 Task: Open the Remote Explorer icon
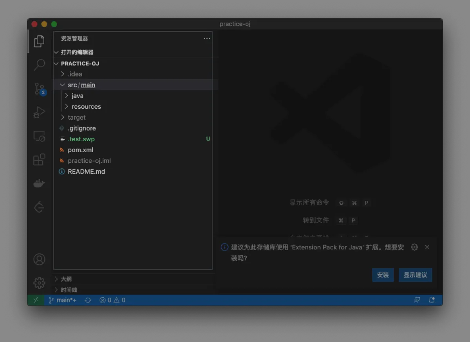(39, 136)
